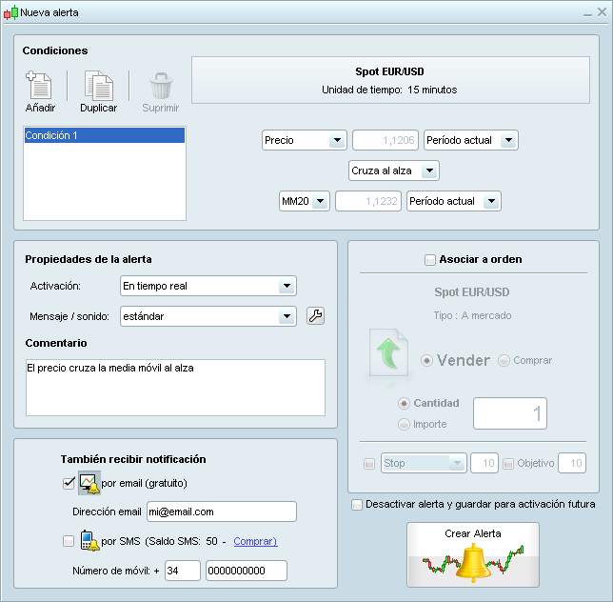The height and width of the screenshot is (602, 613).
Task: Click the Duplicar label text
Action: (x=99, y=108)
